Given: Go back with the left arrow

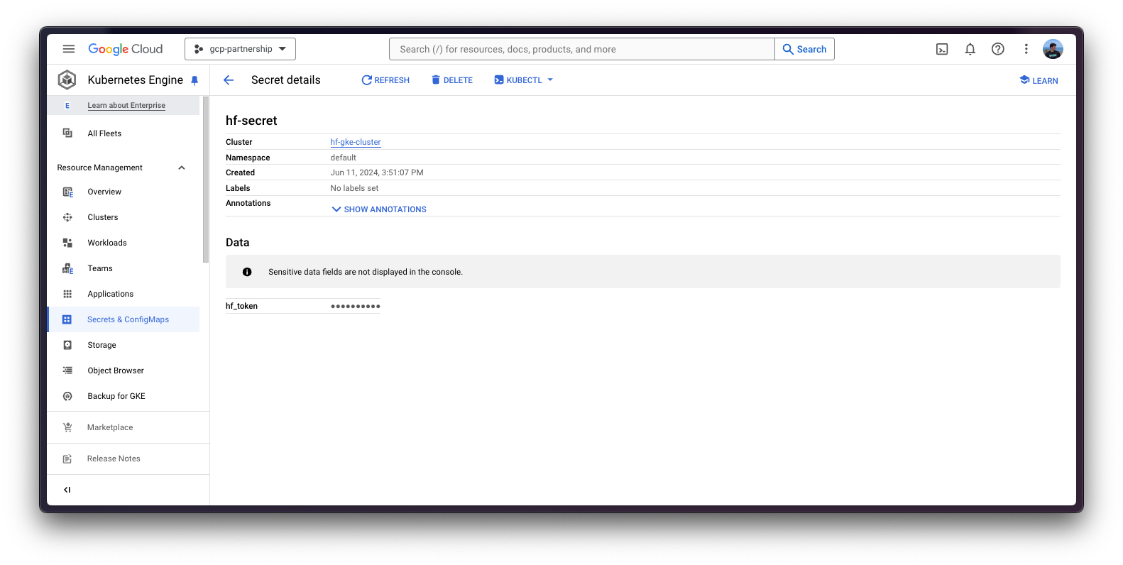Looking at the screenshot, I should (229, 80).
